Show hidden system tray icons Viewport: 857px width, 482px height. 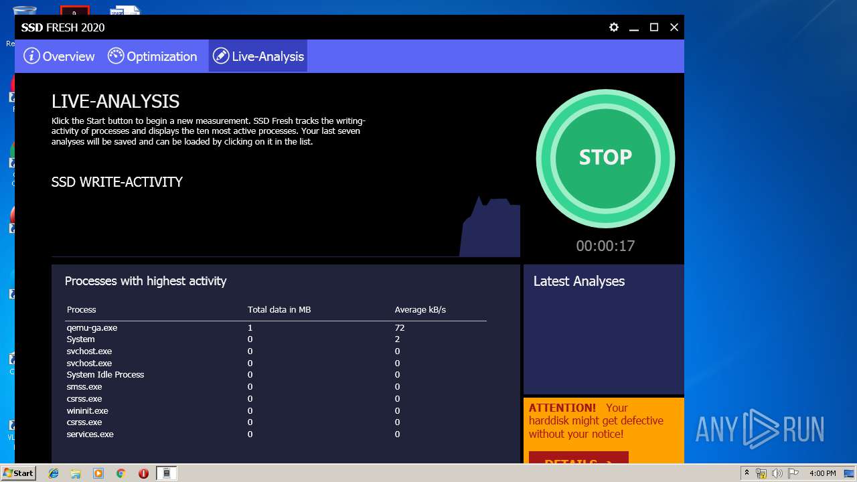click(x=747, y=473)
